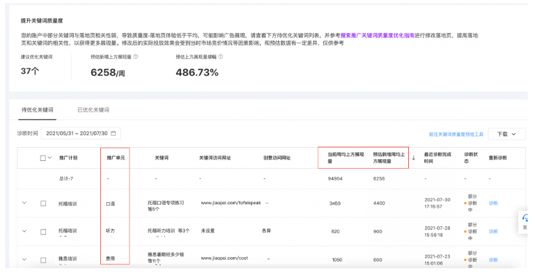Click the 6258/周 statistic

pos(107,72)
